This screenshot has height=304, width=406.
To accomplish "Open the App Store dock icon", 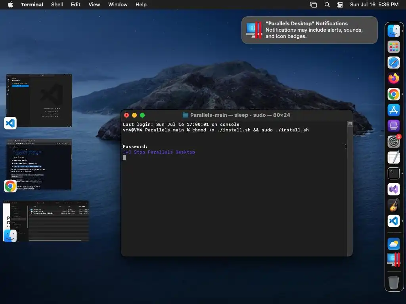I will 394,110.
